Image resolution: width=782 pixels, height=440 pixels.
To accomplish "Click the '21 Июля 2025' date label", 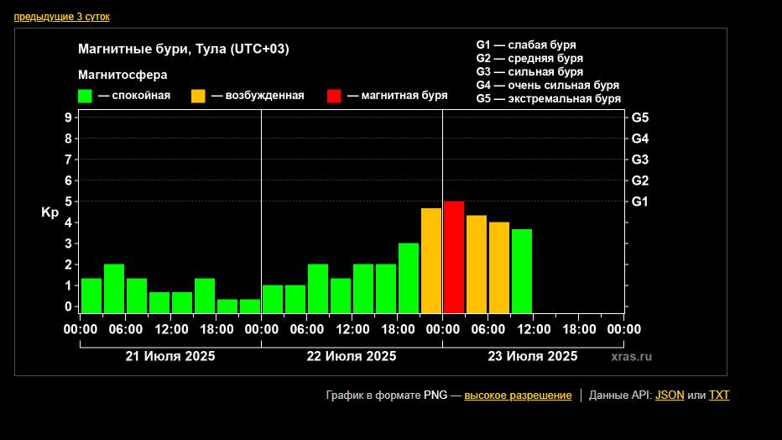I will click(170, 356).
